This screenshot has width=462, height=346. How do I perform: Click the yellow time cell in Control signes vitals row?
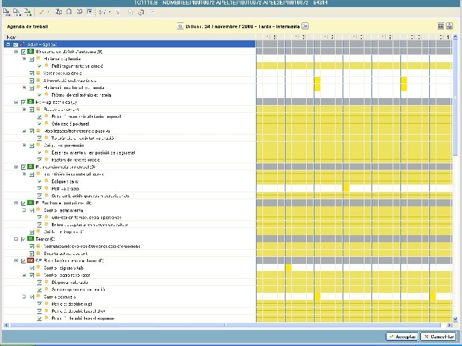click(289, 267)
